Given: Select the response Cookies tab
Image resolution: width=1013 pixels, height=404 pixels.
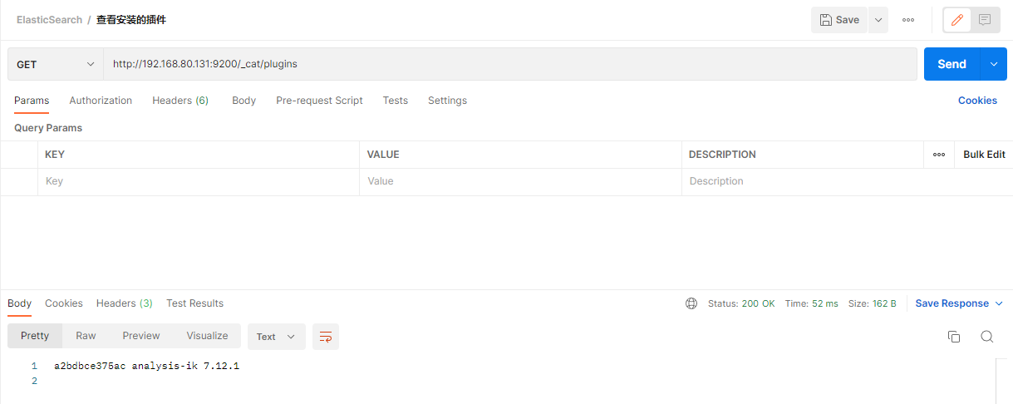Looking at the screenshot, I should (x=64, y=303).
